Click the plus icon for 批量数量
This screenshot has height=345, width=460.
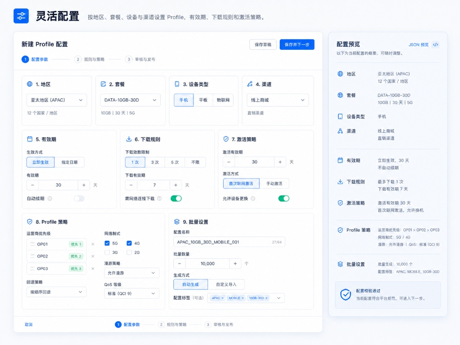click(x=235, y=263)
